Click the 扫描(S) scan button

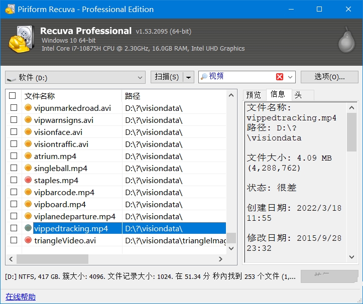click(x=167, y=77)
